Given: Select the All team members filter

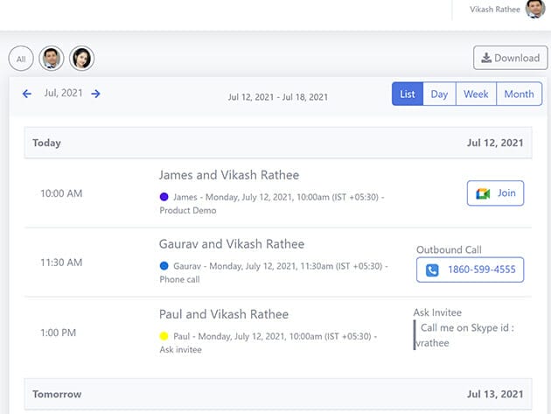Looking at the screenshot, I should tap(21, 59).
